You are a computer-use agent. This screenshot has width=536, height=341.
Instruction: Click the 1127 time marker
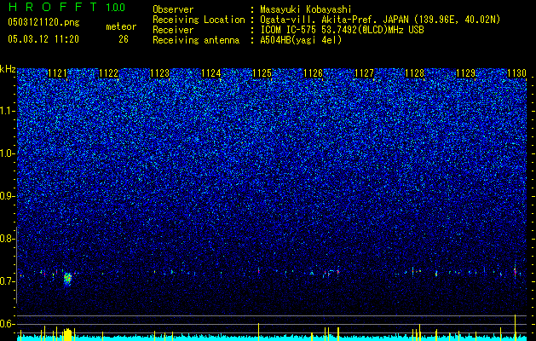pos(365,73)
